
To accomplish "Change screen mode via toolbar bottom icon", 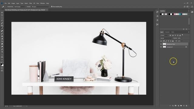I will click(x=2, y=71).
